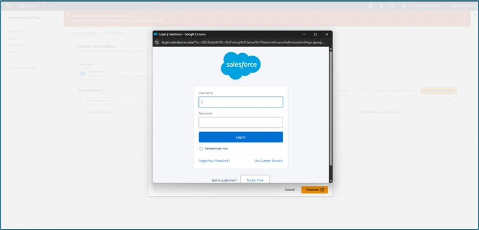Click sort arrow left of AWS PrivateLink column
Viewport: 479px width, 230px height.
coord(348,112)
